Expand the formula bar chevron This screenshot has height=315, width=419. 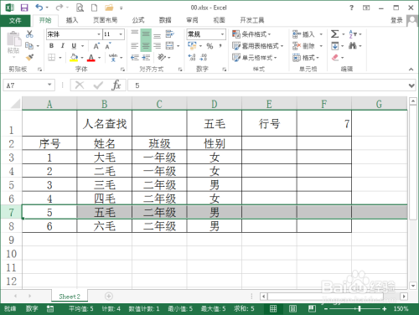click(411, 85)
